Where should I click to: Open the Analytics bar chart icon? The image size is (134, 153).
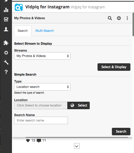[6, 10]
